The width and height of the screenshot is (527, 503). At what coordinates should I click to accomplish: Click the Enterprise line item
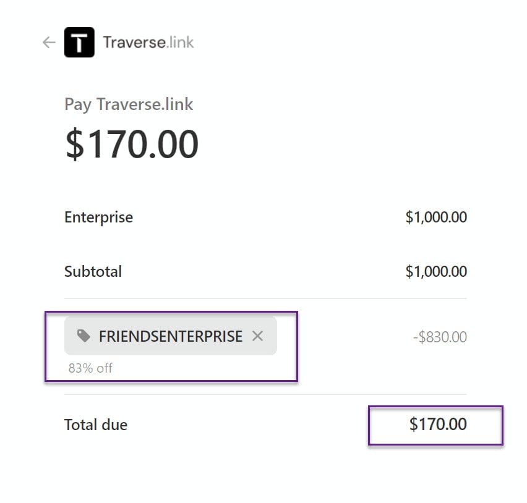(98, 217)
